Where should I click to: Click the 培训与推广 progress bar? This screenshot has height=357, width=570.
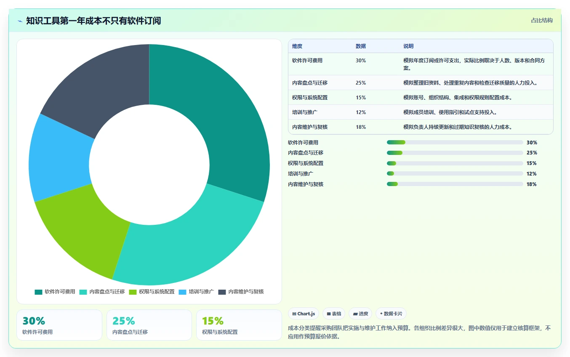(x=455, y=173)
